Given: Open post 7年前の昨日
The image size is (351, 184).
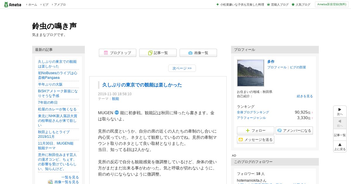Looking at the screenshot, I should [48, 103].
